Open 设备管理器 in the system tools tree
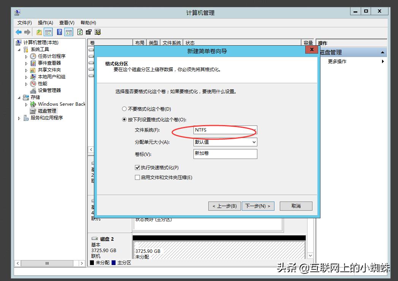 (49, 90)
